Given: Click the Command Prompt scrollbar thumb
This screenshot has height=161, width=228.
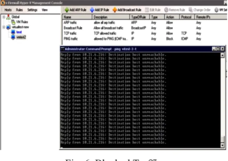Looking at the screenshot, I should 222,139.
